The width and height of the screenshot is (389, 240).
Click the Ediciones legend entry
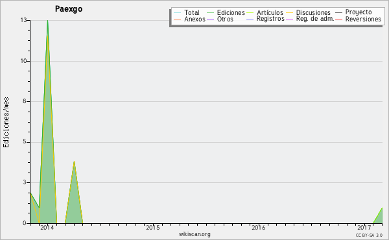tap(231, 12)
